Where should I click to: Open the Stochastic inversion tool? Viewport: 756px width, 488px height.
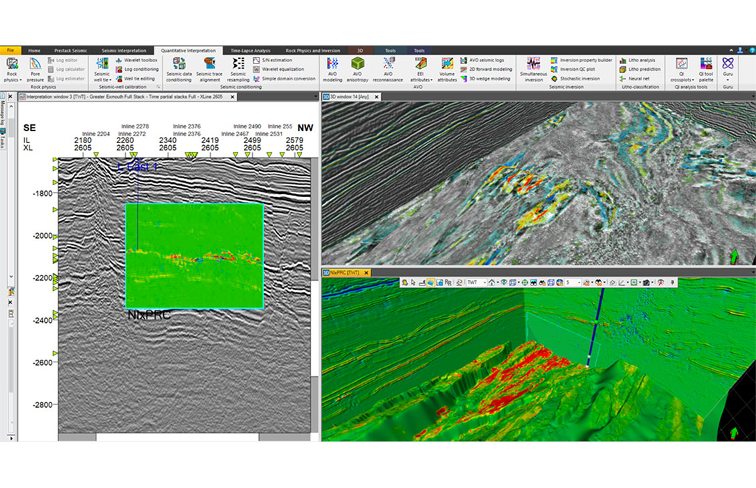point(579,78)
